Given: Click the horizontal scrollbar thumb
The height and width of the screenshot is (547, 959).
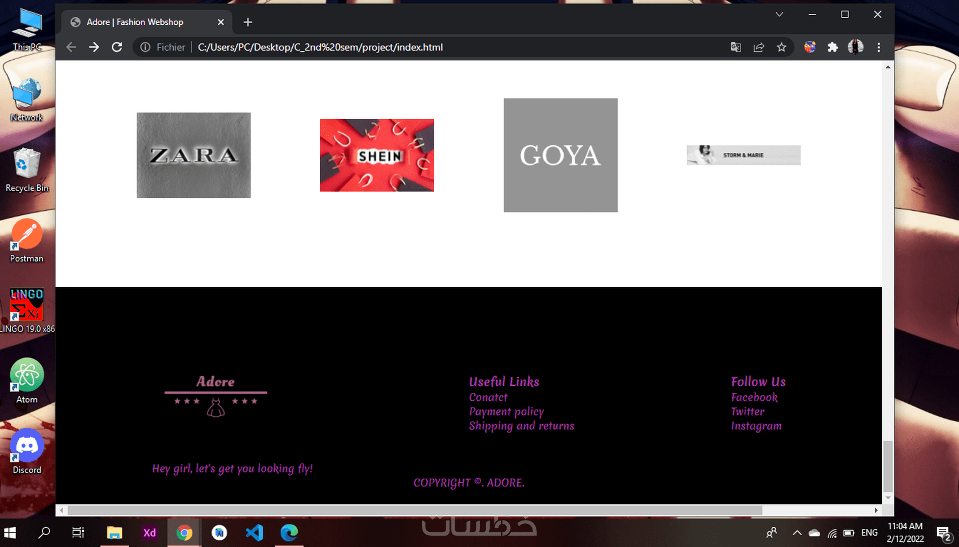Looking at the screenshot, I should pos(415,510).
